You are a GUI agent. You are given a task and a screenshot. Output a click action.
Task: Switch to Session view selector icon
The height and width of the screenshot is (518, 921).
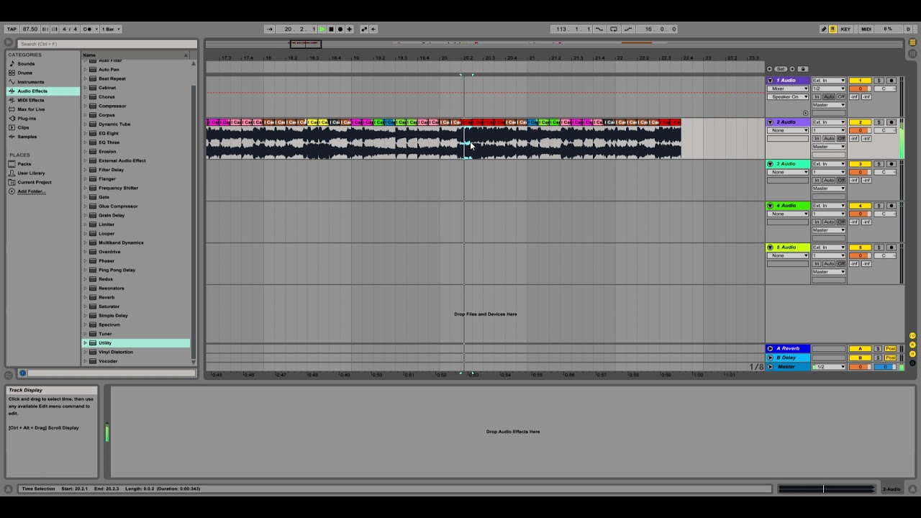point(913,53)
